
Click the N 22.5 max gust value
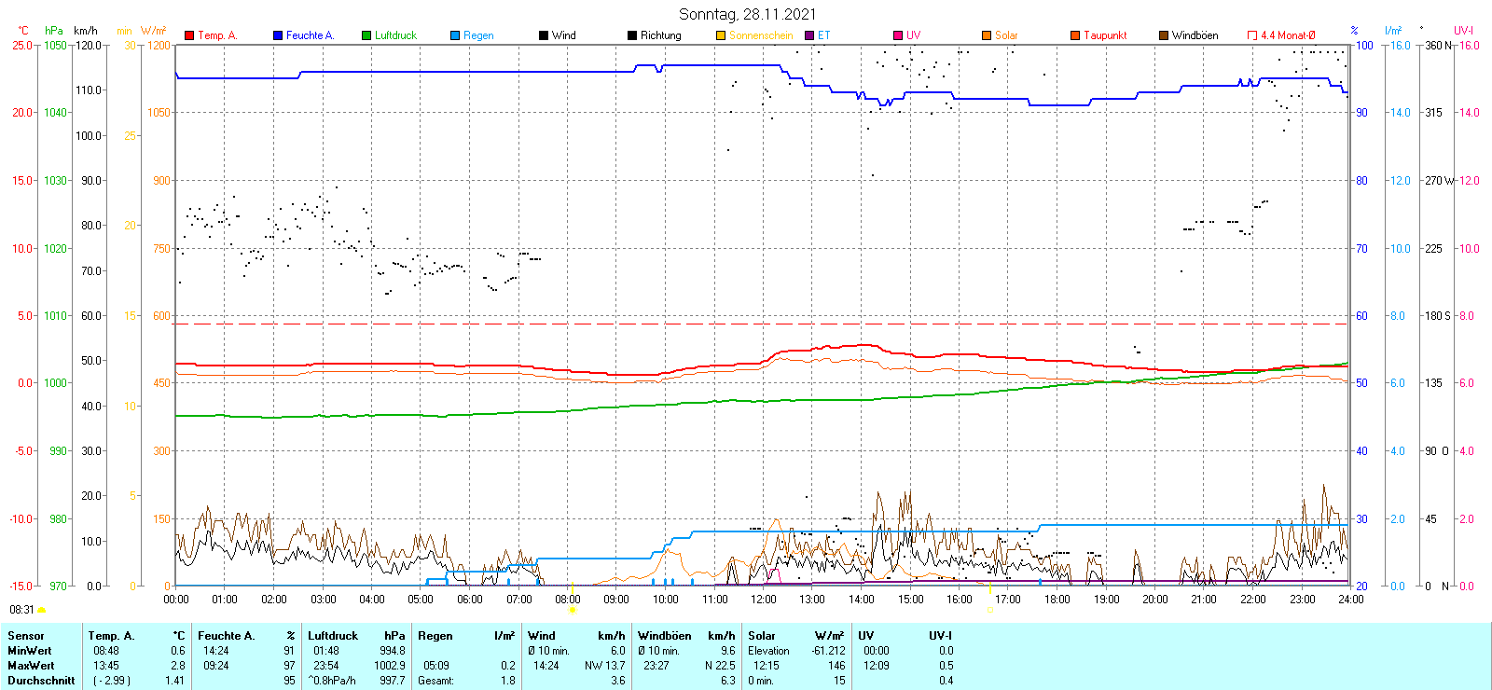[720, 666]
